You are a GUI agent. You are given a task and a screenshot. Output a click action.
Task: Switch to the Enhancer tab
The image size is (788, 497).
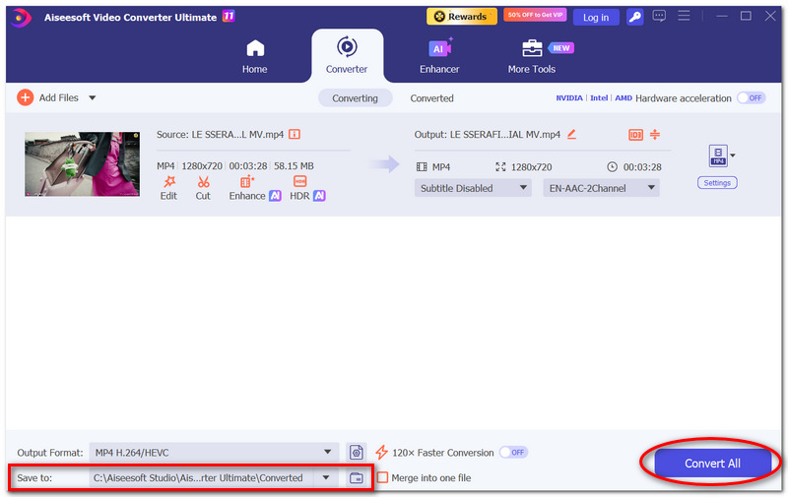coord(439,56)
